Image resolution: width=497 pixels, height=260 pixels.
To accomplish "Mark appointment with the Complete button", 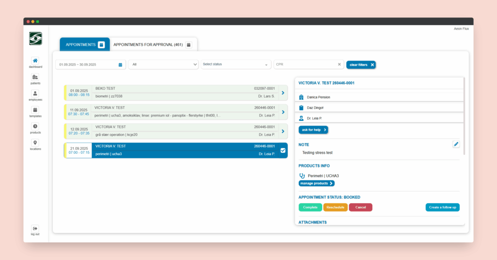I will pyautogui.click(x=310, y=208).
